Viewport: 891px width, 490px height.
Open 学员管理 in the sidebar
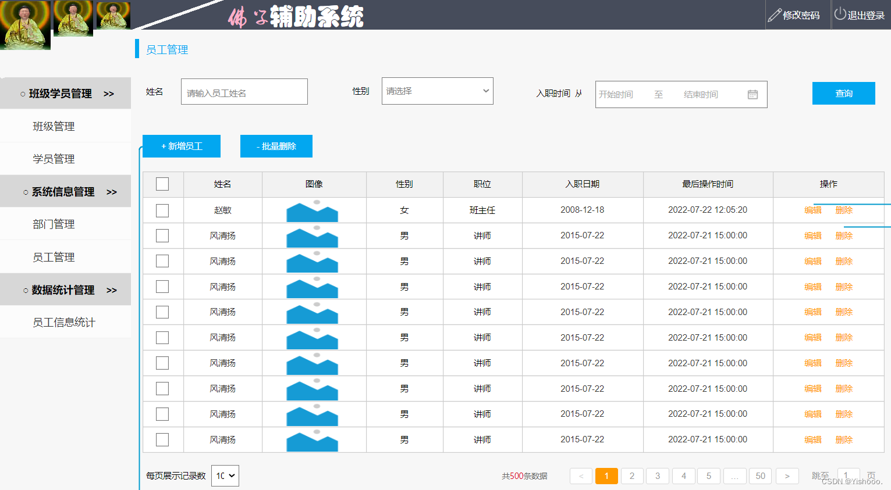[54, 159]
